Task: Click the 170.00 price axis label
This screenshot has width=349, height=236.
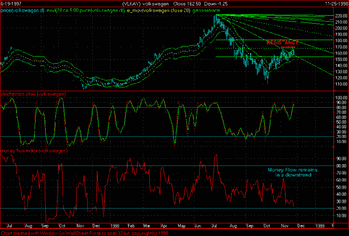Action: (341, 47)
